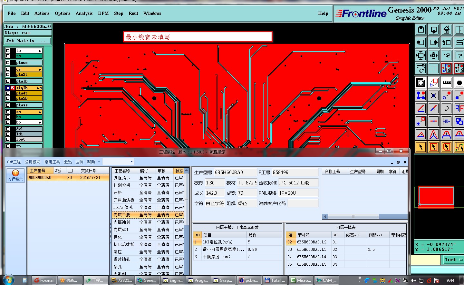Open the Rout menu
Image resolution: width=464 pixels, height=285 pixels.
point(133,13)
